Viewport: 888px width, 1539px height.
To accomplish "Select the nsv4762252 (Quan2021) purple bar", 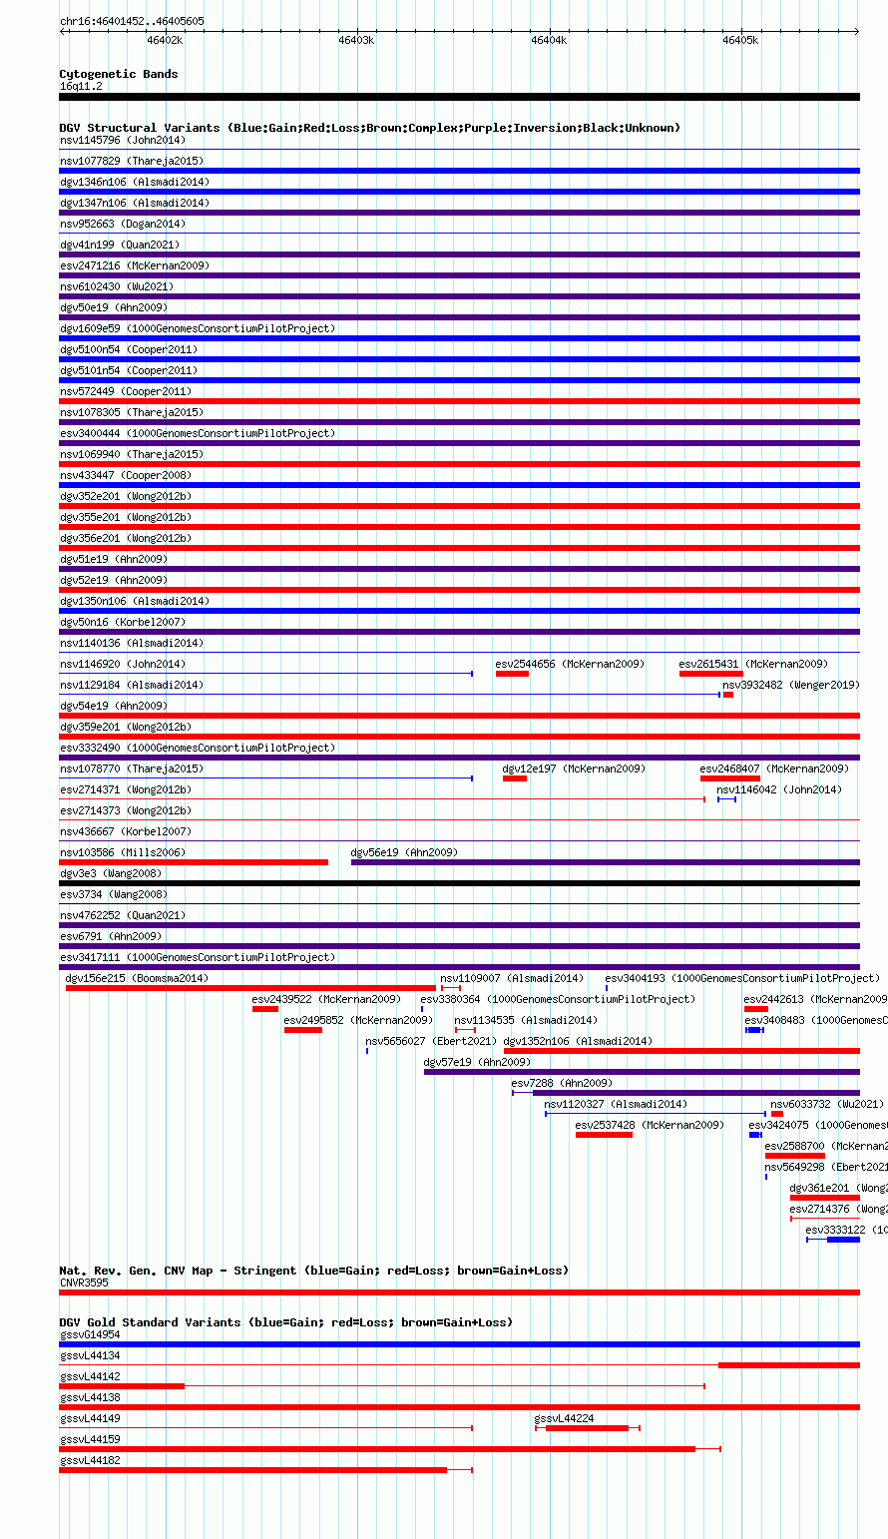I will pos(460,925).
